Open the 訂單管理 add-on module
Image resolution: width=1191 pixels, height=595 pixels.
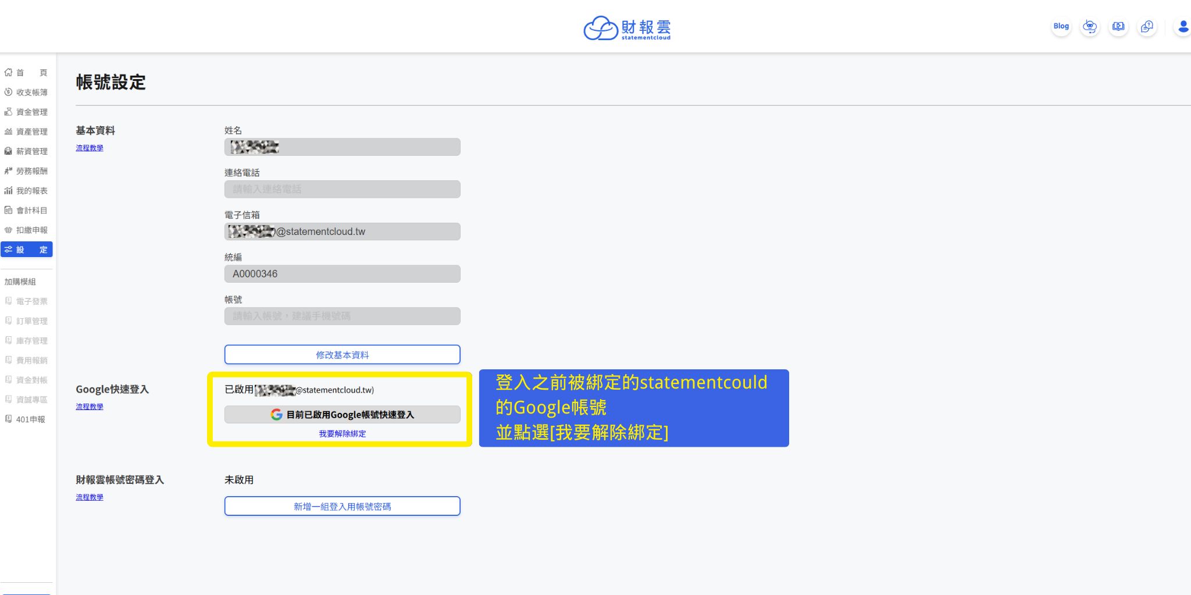pos(26,321)
